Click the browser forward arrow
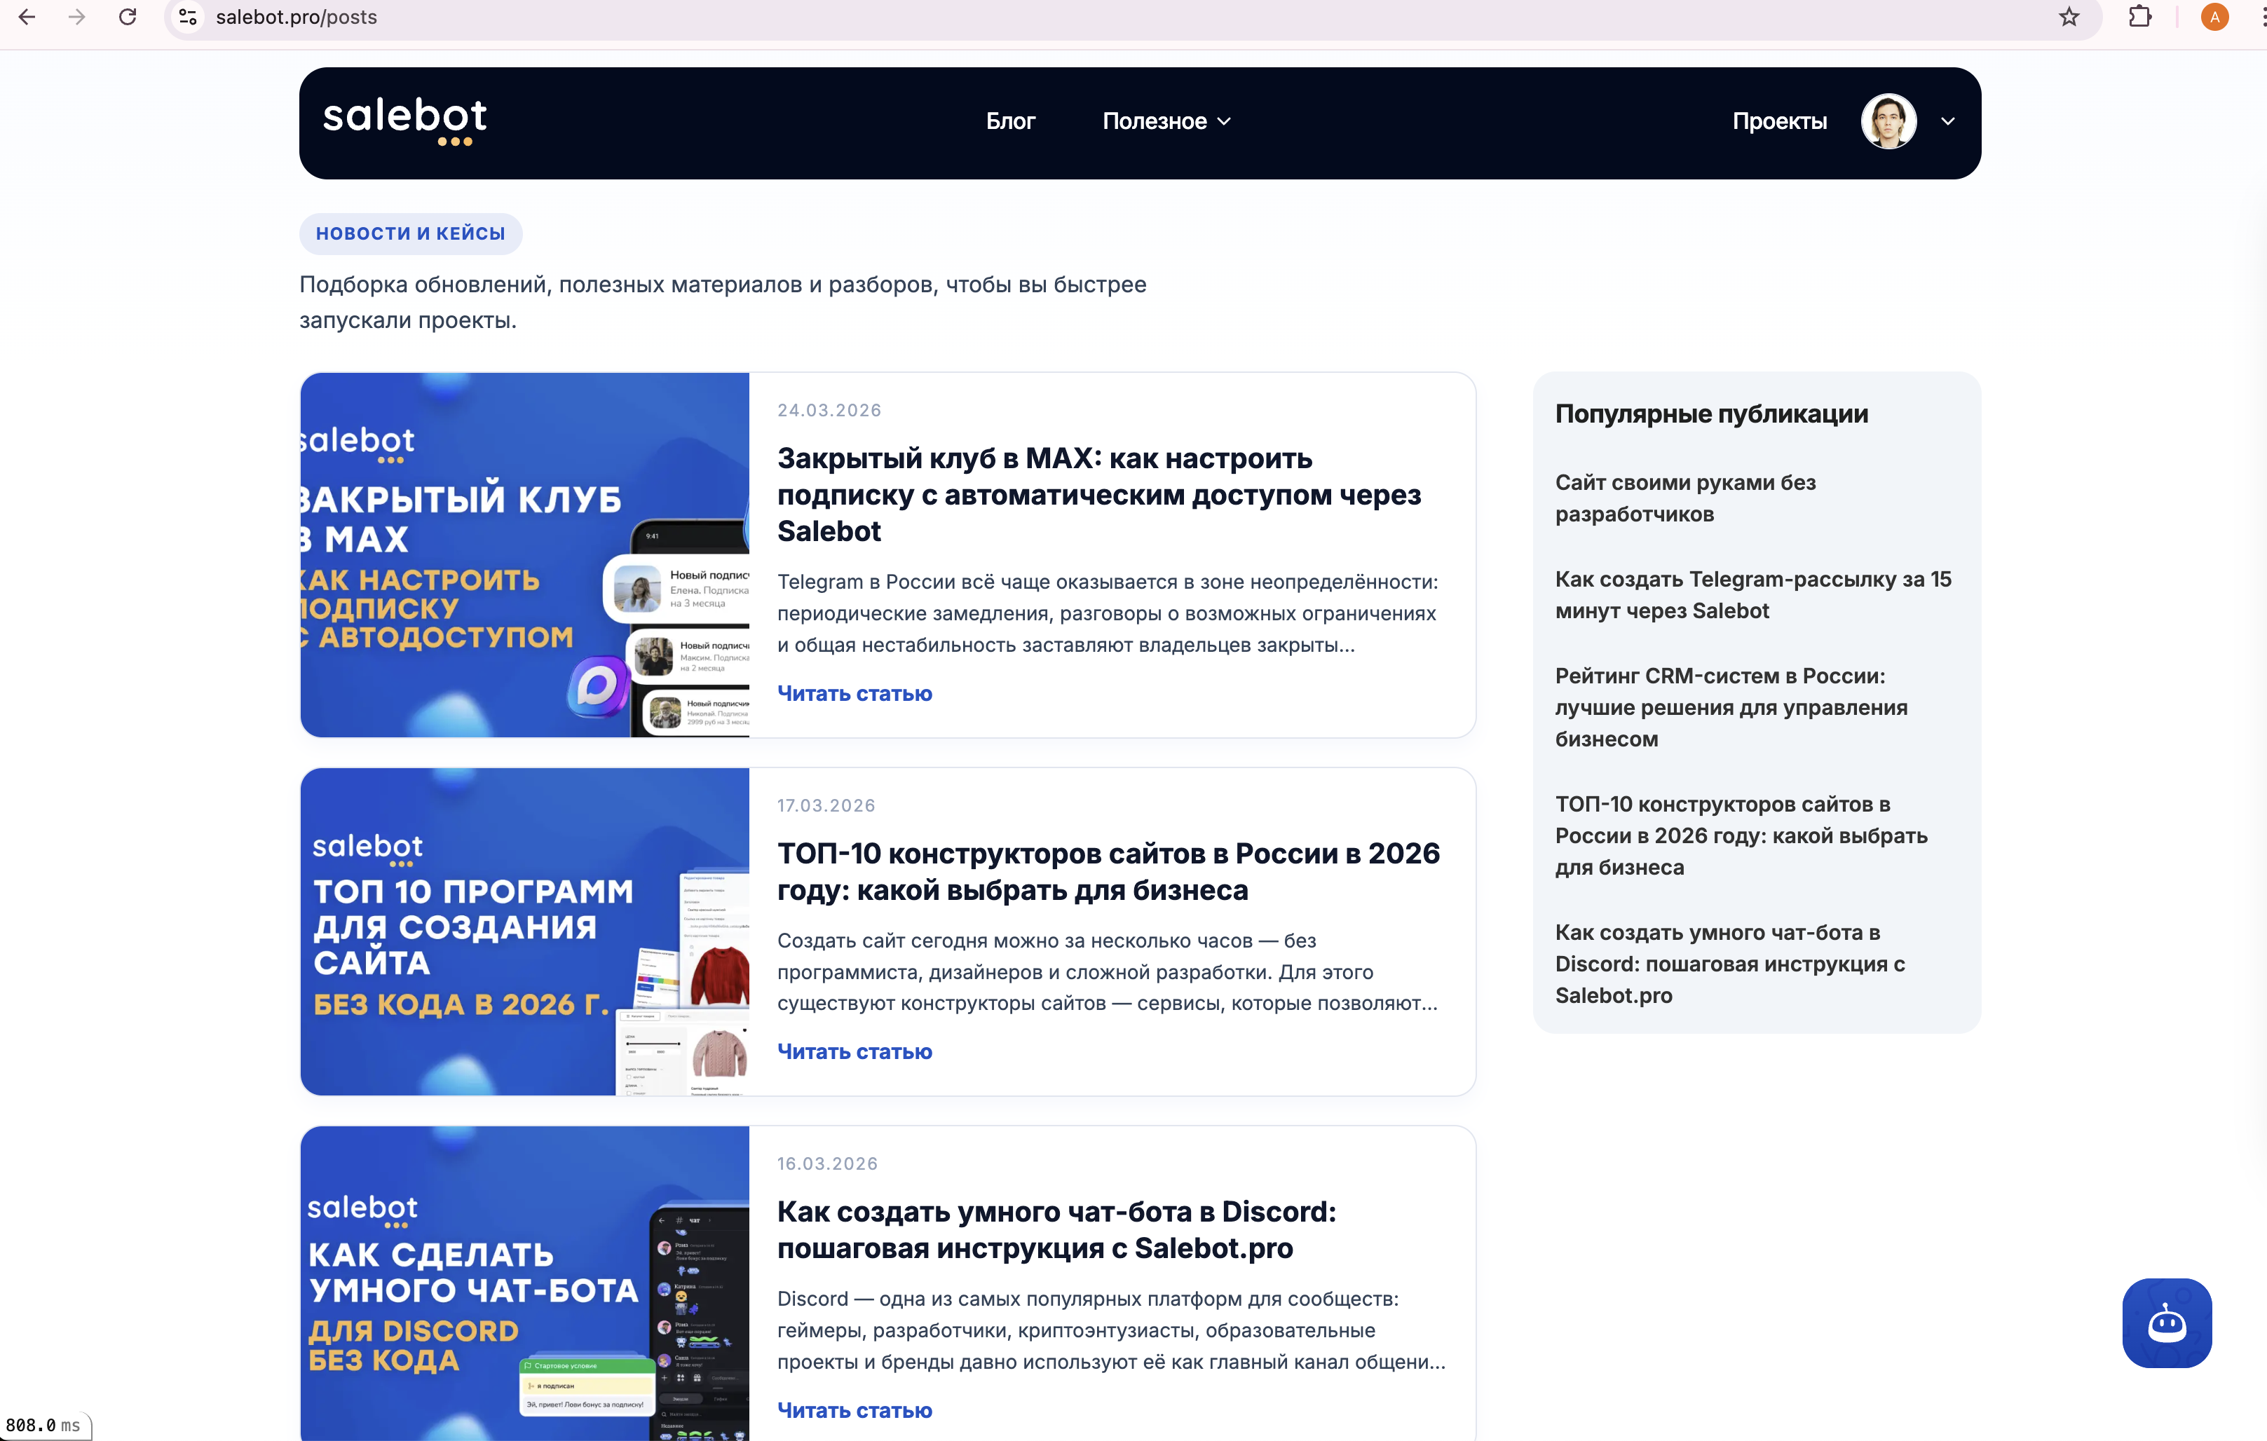The height and width of the screenshot is (1441, 2267). coord(77,17)
